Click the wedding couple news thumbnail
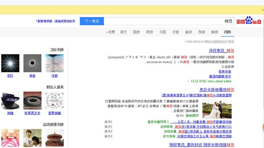This screenshot has height=148, width=264. (217, 109)
